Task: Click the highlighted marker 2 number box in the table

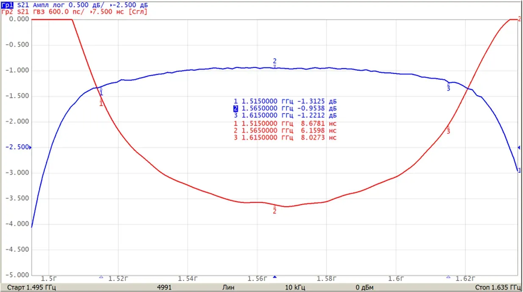Action: point(236,108)
